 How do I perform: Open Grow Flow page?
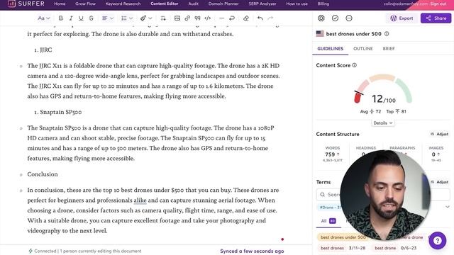point(85,4)
